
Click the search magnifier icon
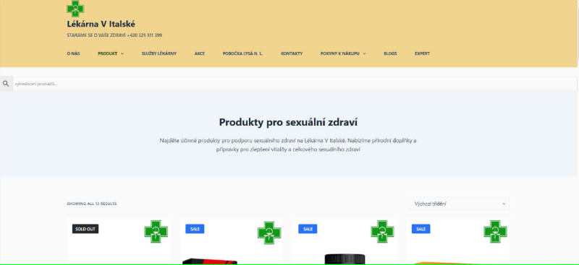pos(6,84)
